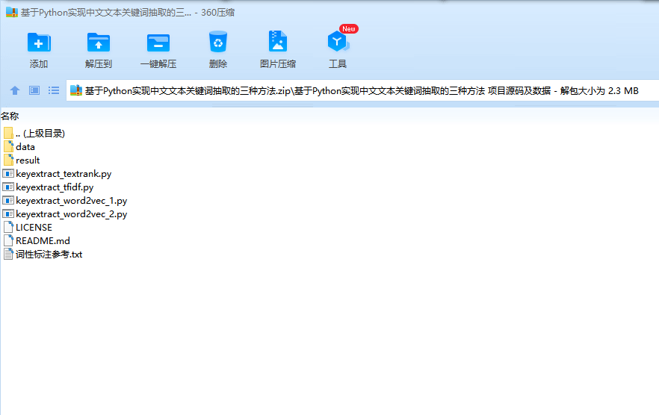Select 'keyextract_word2vec_2.py' file name
The image size is (659, 415).
pos(72,213)
